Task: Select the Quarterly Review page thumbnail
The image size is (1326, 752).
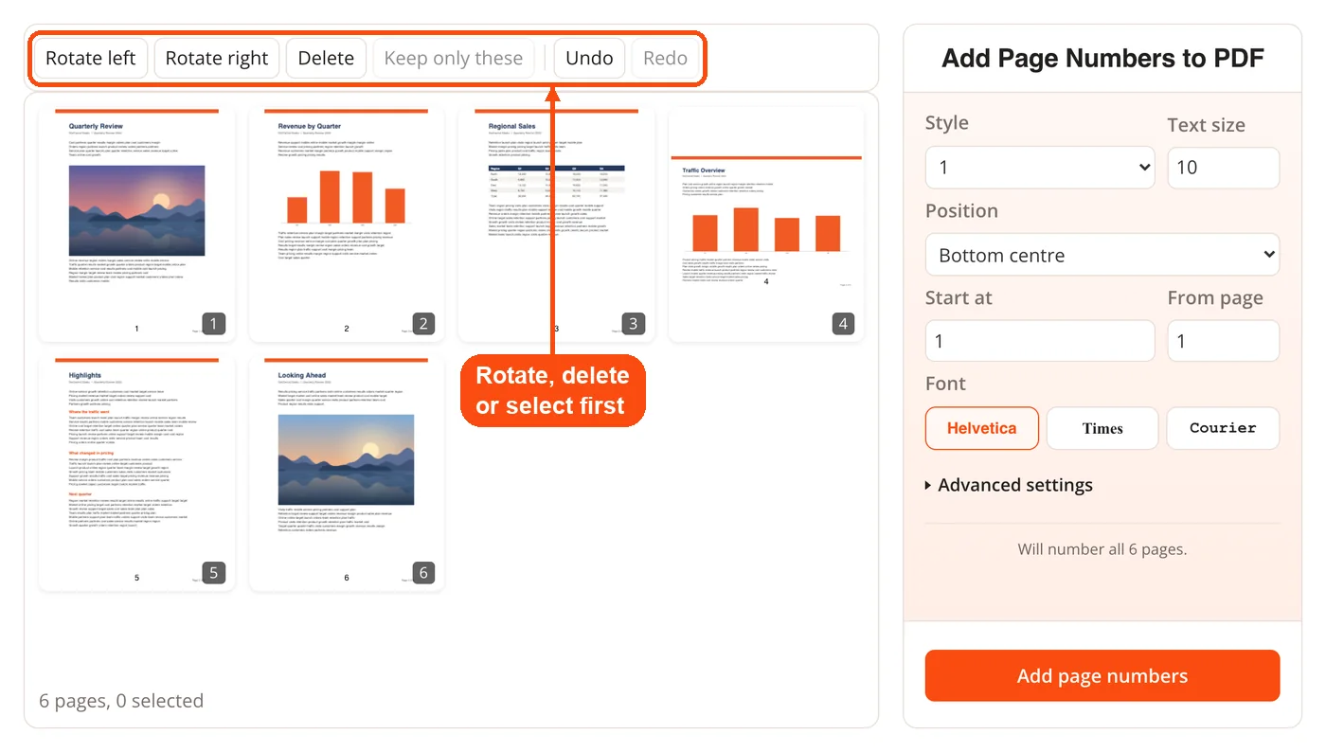Action: tap(136, 224)
